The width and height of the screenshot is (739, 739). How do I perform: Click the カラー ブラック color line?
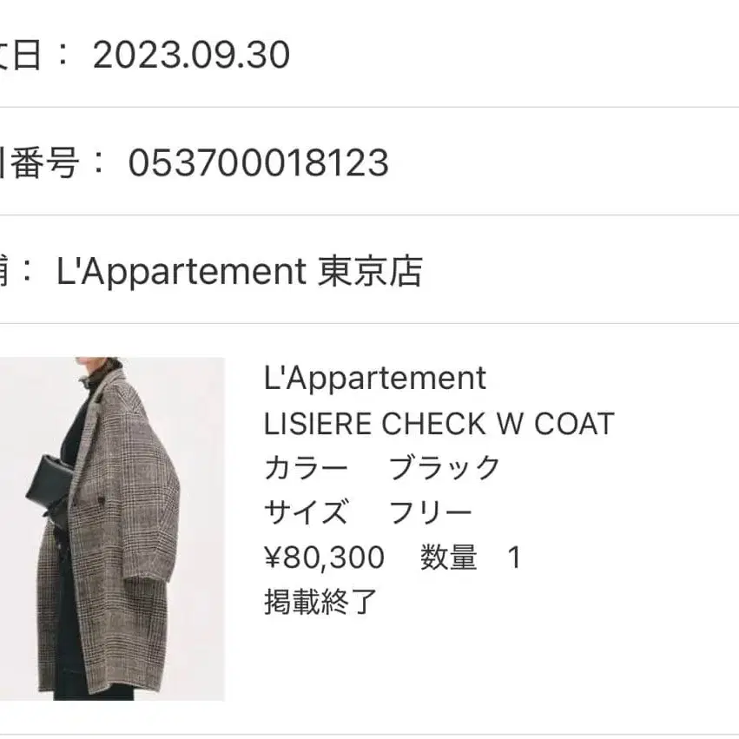tap(382, 467)
